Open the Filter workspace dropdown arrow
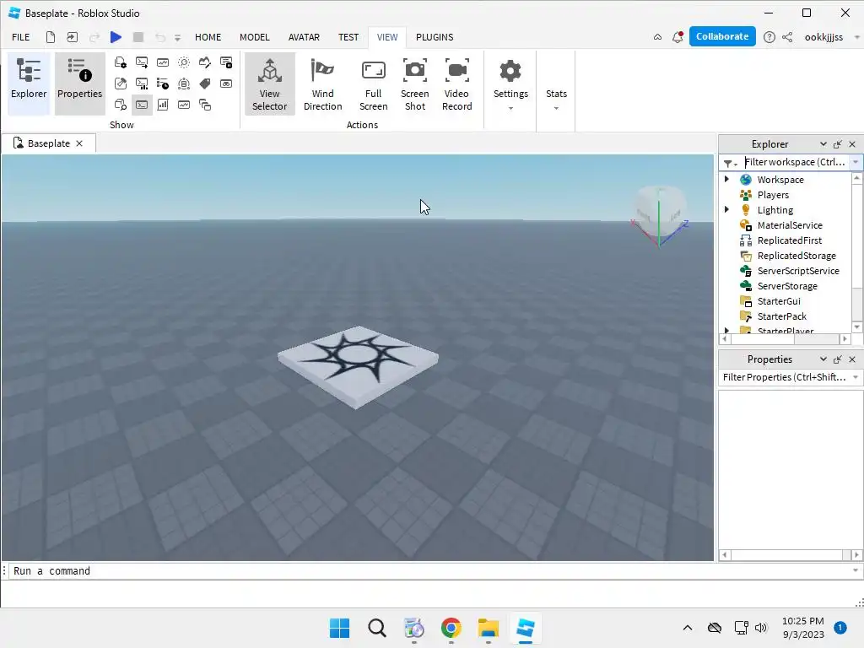This screenshot has height=648, width=864. click(x=856, y=162)
